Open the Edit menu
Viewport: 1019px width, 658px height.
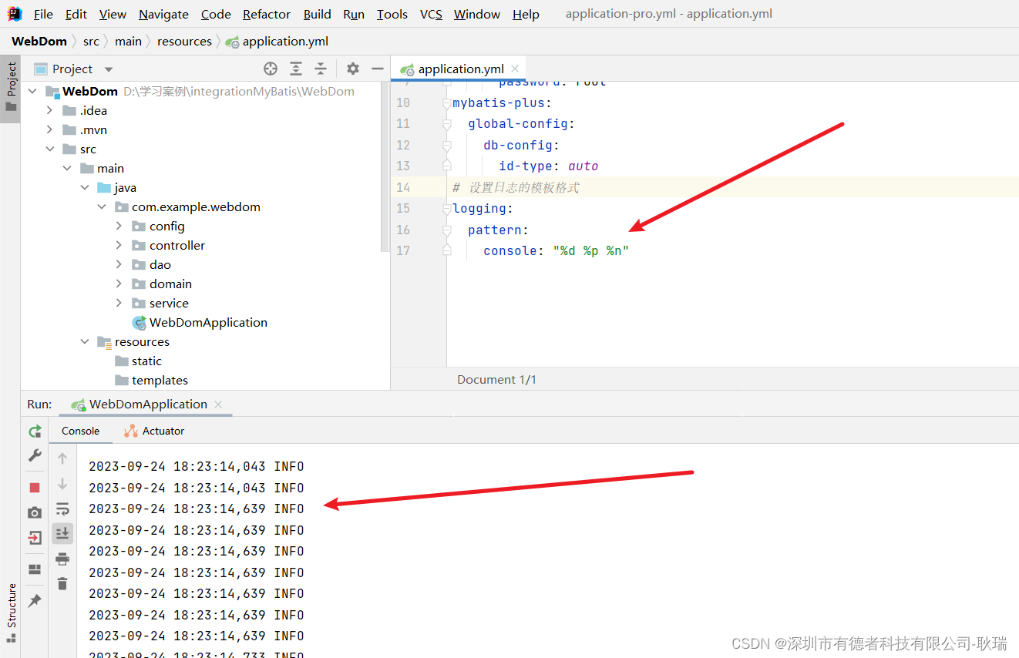coord(76,14)
